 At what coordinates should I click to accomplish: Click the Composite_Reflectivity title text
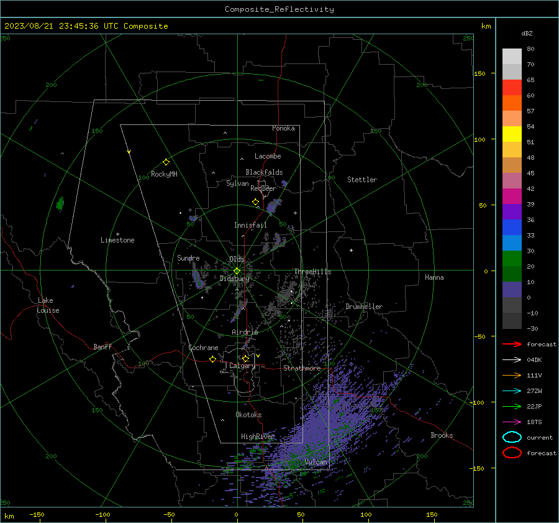point(279,9)
